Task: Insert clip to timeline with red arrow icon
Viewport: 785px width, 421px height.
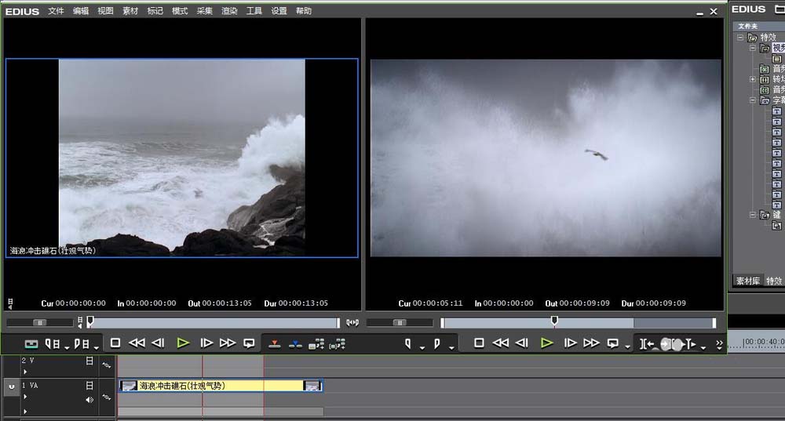Action: coord(274,344)
